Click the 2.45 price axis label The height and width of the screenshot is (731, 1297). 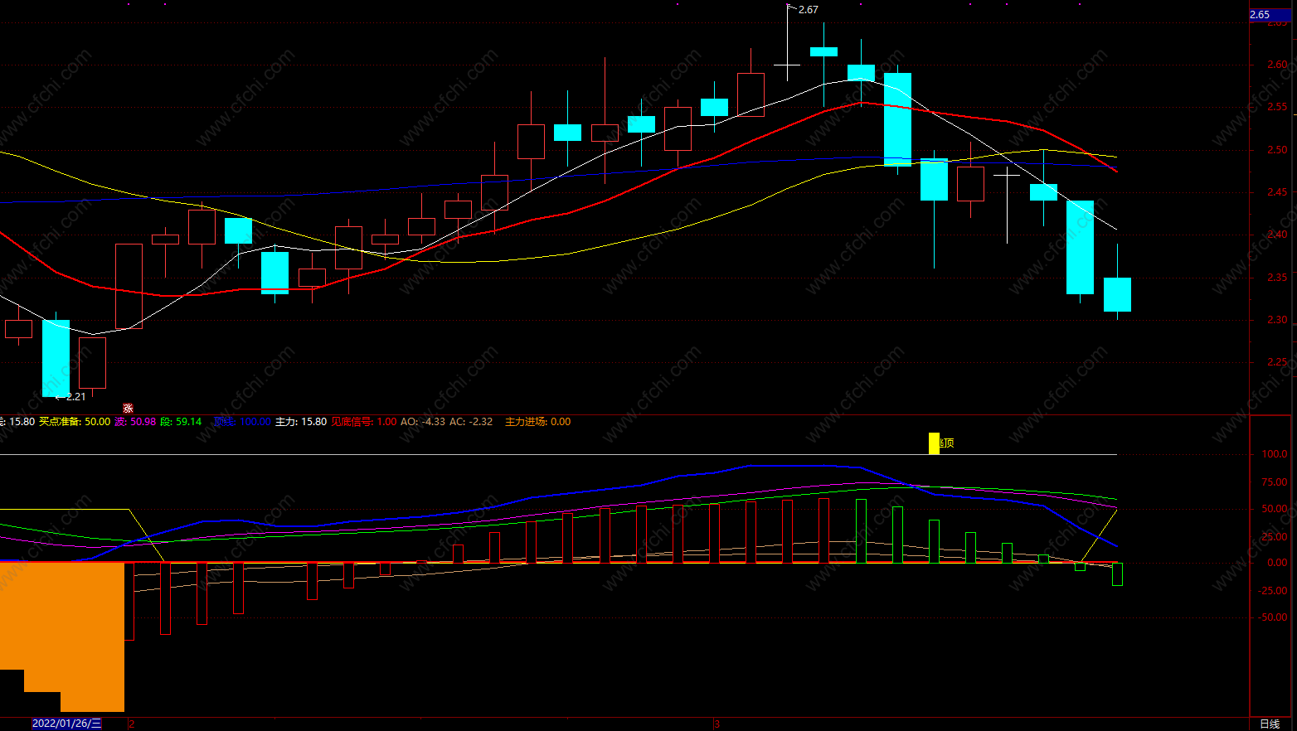click(1277, 192)
